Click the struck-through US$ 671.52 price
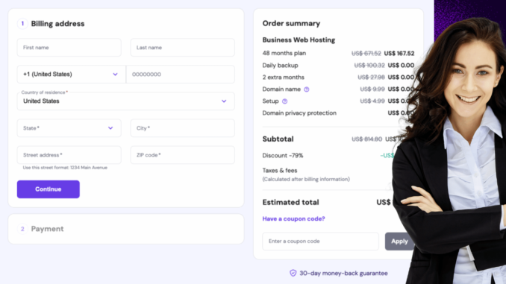Viewport: 506px width, 284px height. [x=366, y=53]
